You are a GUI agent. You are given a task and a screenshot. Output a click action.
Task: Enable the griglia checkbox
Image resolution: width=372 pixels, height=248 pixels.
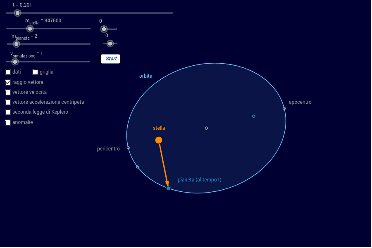point(36,72)
